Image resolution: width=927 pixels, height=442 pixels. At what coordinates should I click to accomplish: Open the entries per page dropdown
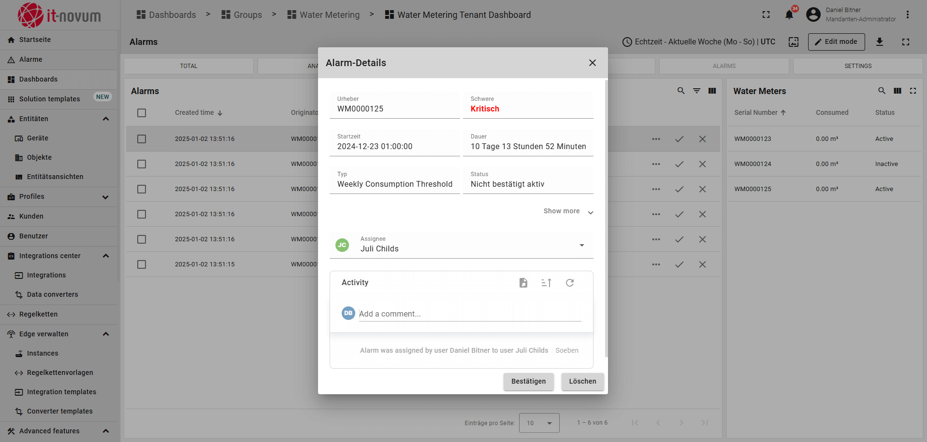(x=539, y=423)
